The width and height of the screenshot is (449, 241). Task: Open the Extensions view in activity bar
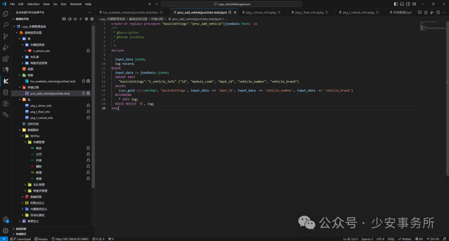[x=5, y=59]
